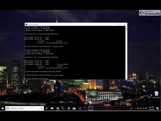Switch to the first Command Prompt taskbar icon
The height and width of the screenshot is (121, 161).
click(85, 108)
